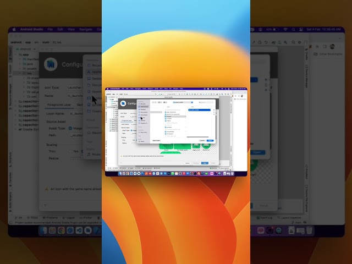This screenshot has width=352, height=264.
Task: Open the Android project view dropdown in background
Action: (26, 49)
